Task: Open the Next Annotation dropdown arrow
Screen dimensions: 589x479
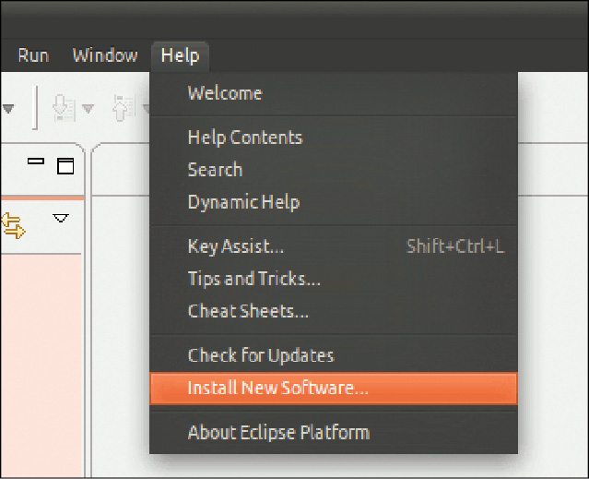Action: point(88,109)
